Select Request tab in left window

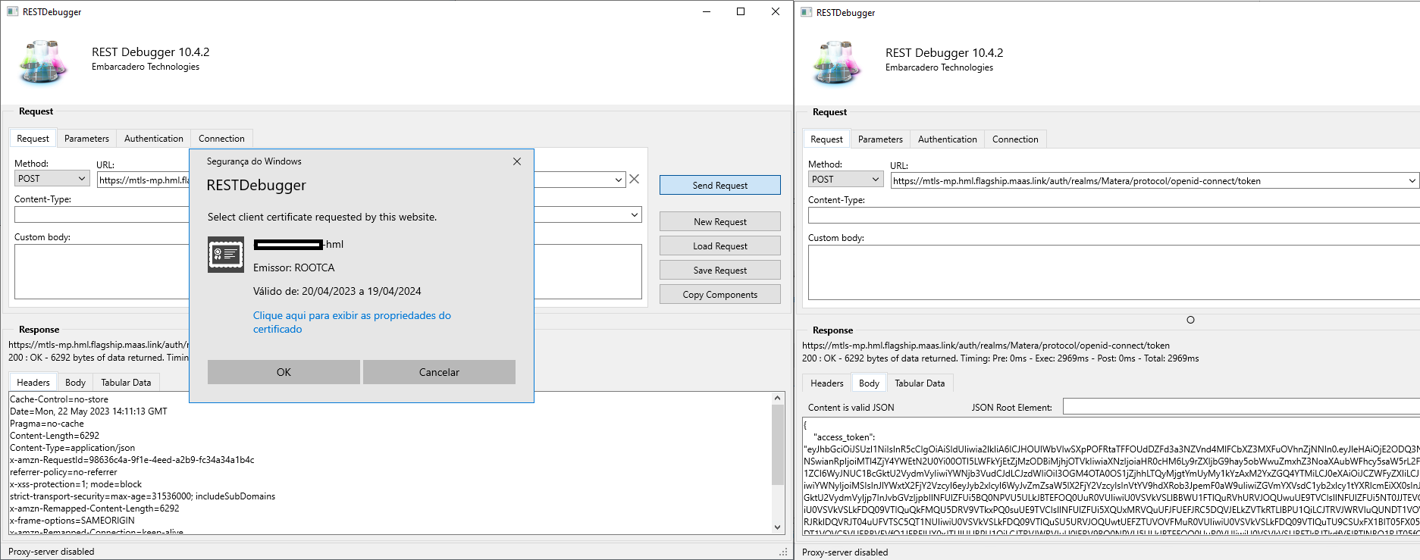[x=33, y=139]
